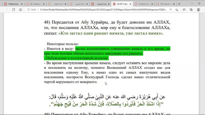Open the user profile avatar

click(x=199, y=10)
